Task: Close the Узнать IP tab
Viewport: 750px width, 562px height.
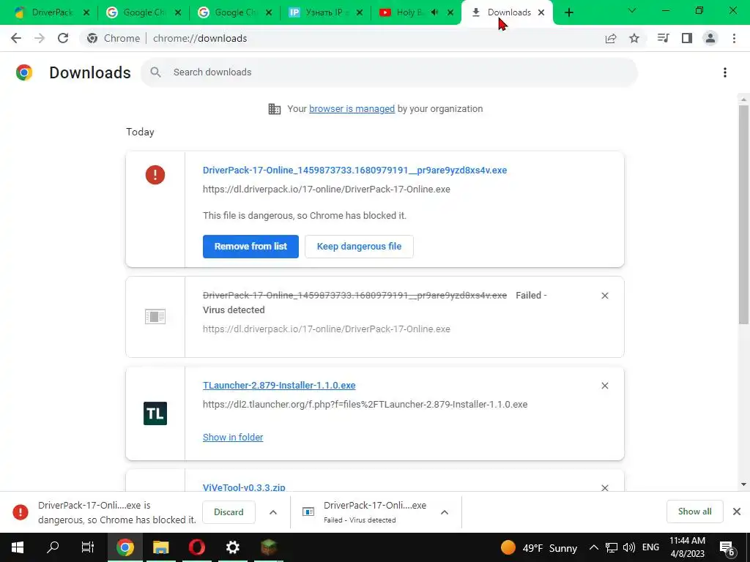Action: pyautogui.click(x=360, y=13)
